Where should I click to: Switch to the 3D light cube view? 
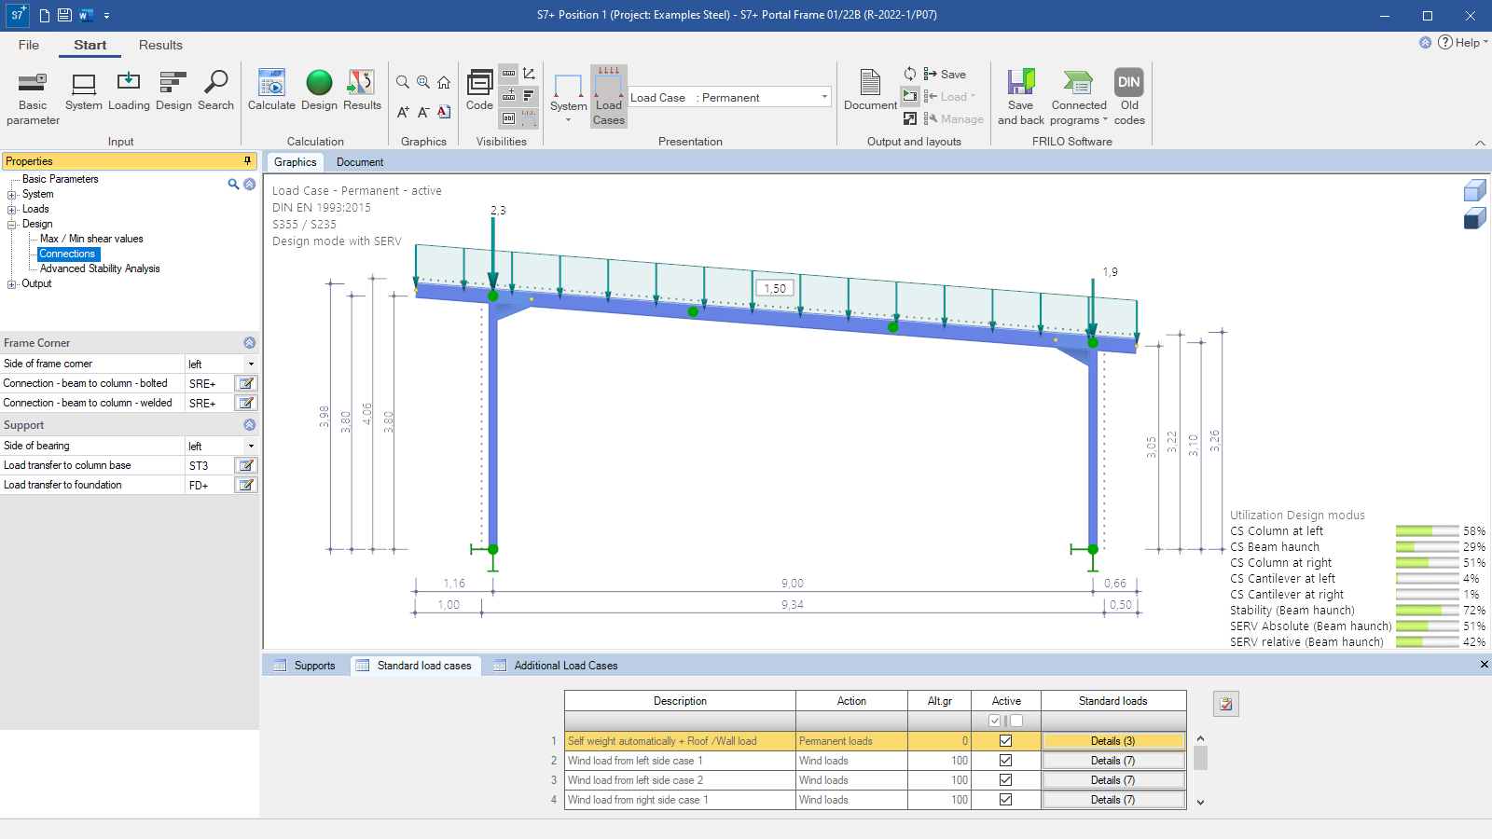[x=1474, y=191]
